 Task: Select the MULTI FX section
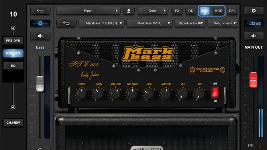coord(13,53)
